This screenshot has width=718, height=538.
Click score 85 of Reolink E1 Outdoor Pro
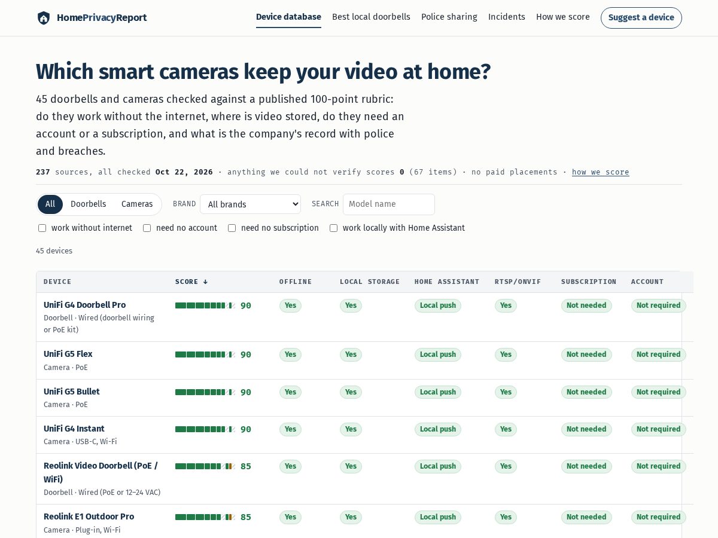246,517
